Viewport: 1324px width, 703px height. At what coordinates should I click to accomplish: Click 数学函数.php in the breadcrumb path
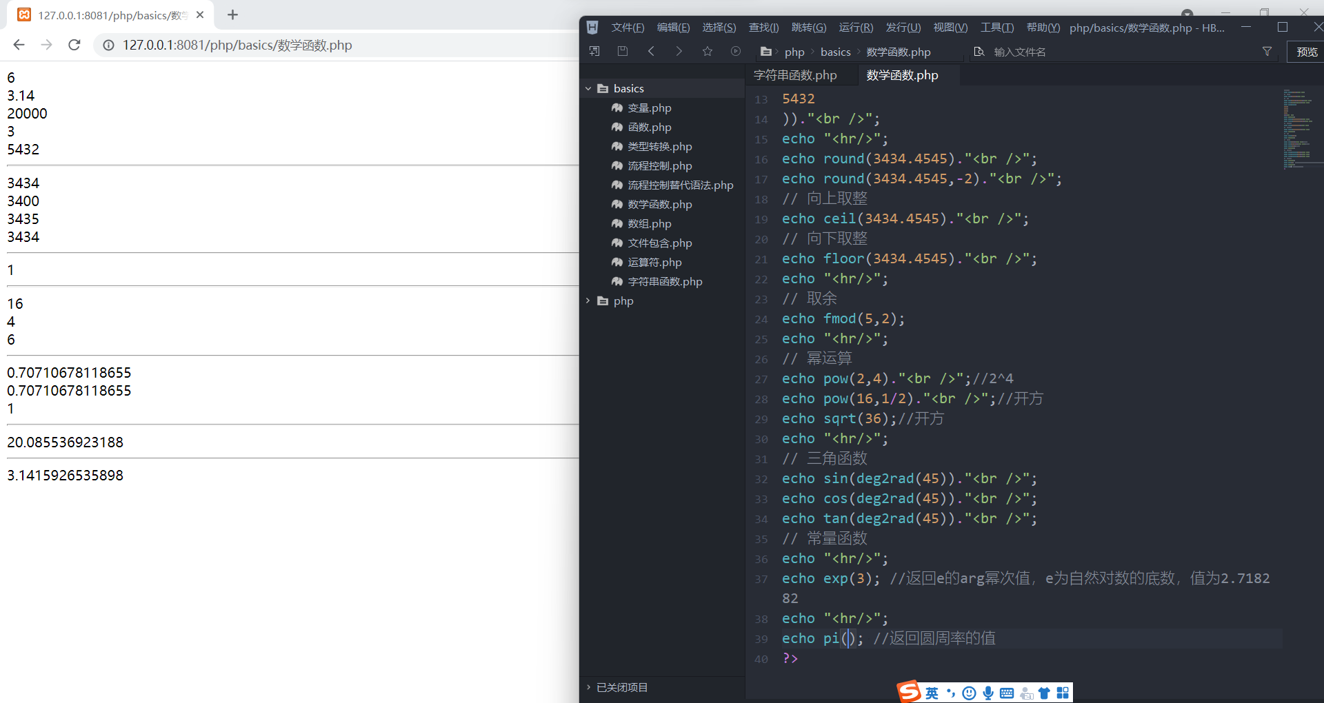(899, 52)
